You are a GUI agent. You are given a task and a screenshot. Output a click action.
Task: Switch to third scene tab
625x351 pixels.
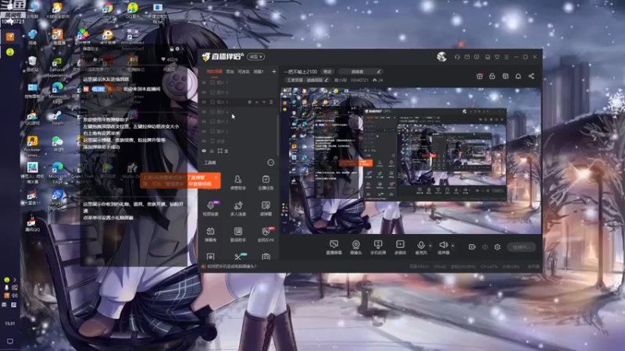tap(243, 72)
